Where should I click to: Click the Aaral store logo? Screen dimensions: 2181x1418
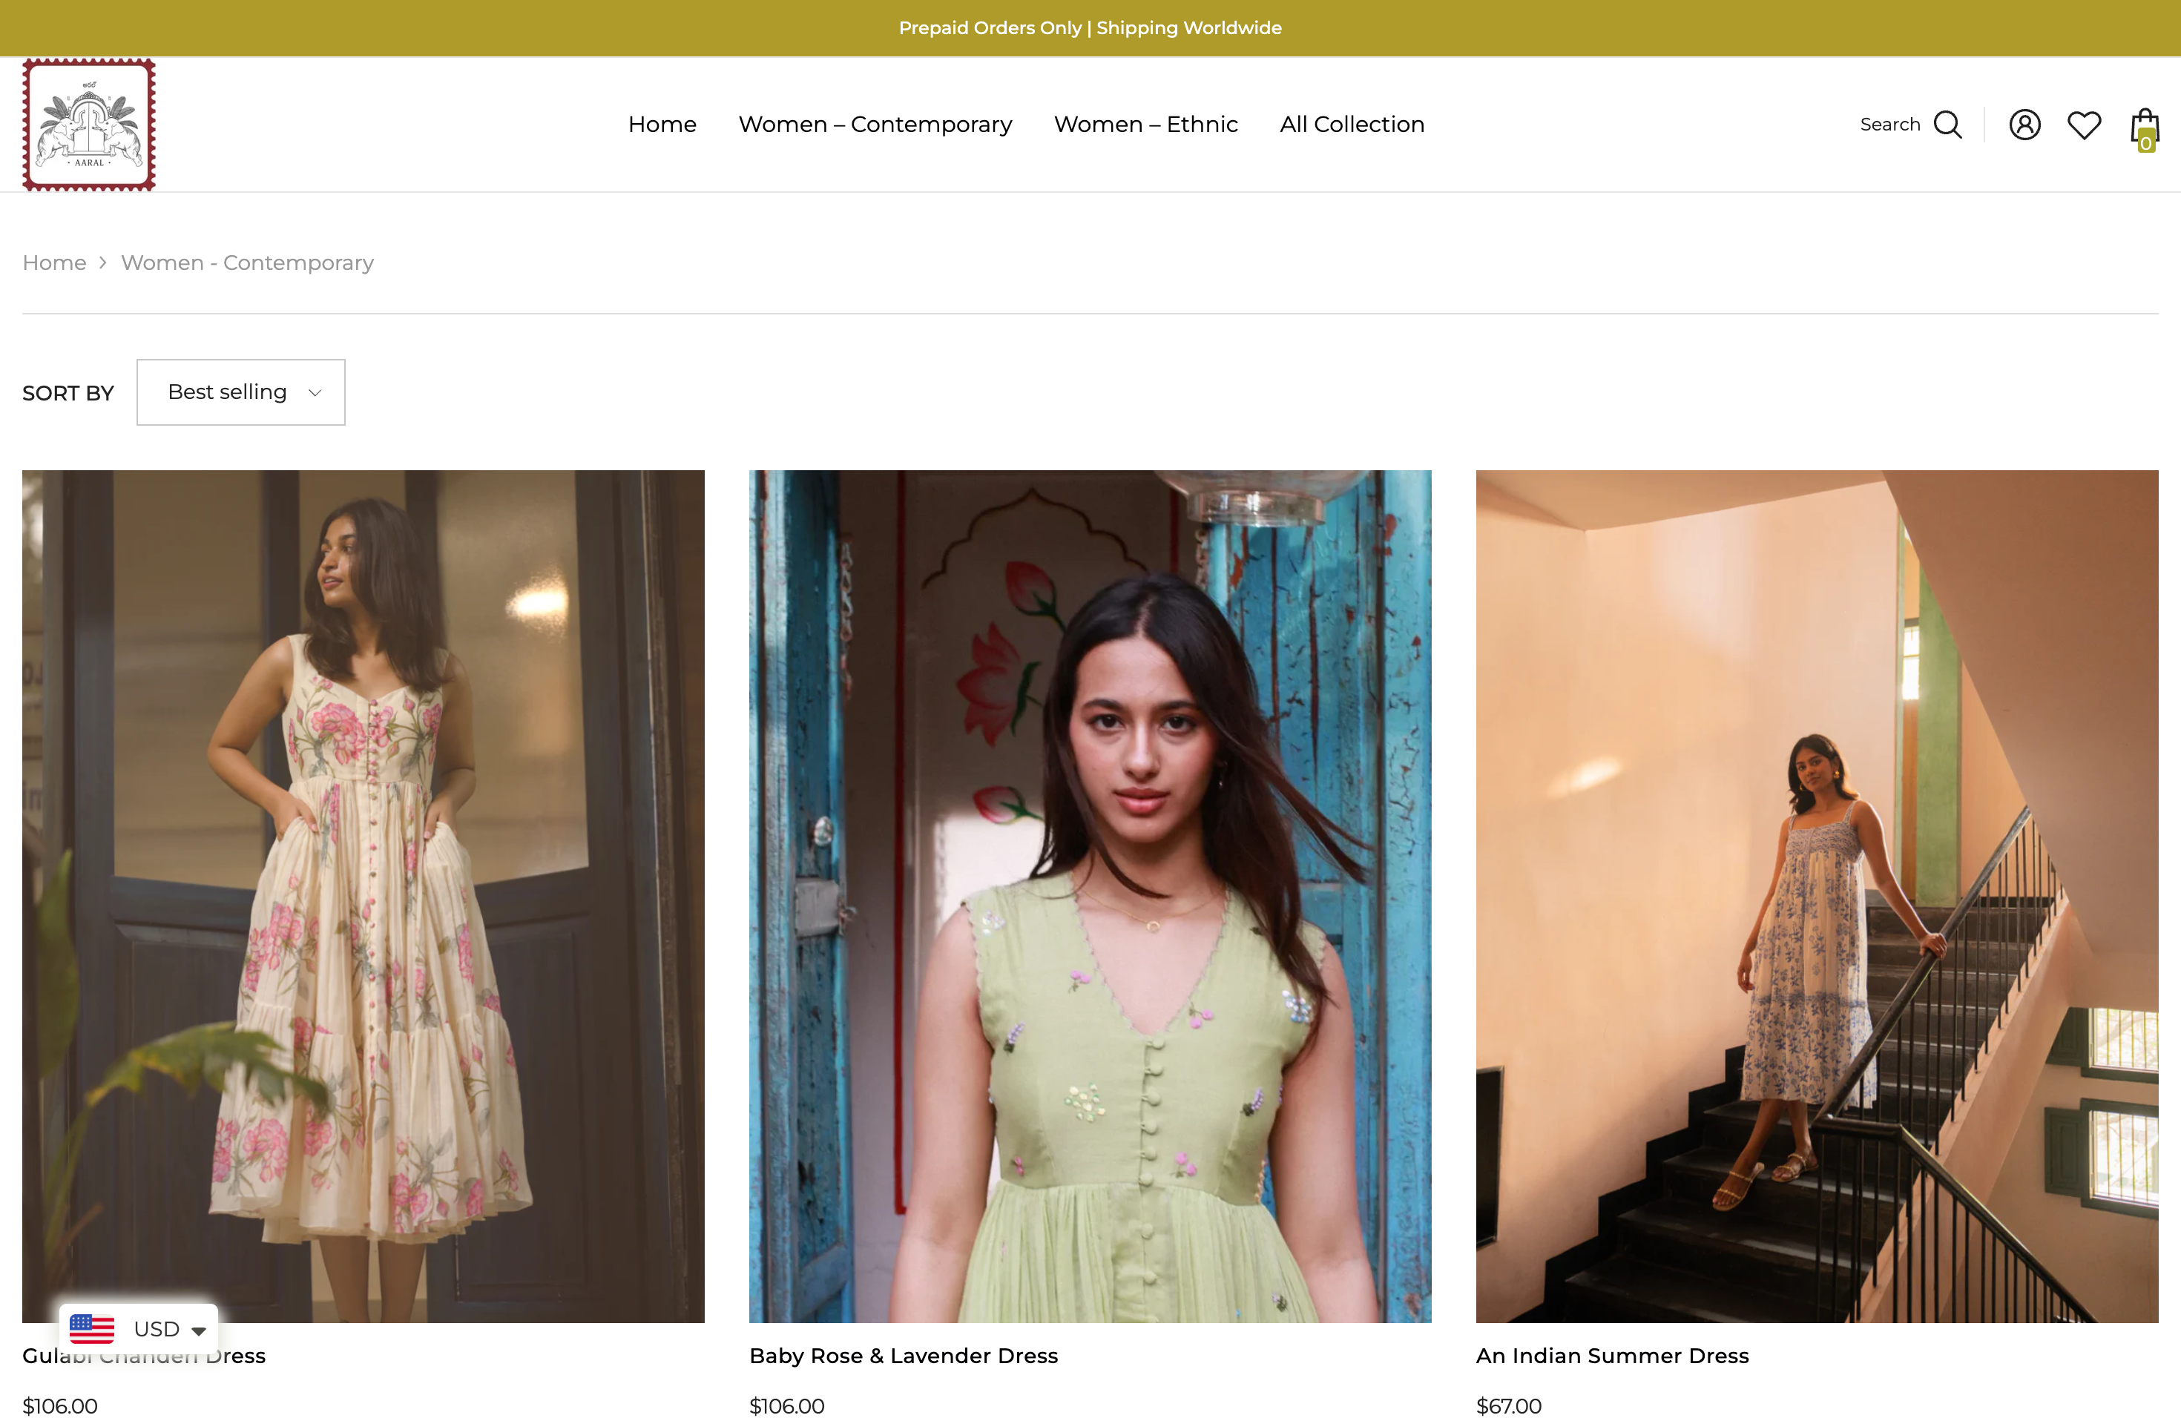tap(89, 125)
